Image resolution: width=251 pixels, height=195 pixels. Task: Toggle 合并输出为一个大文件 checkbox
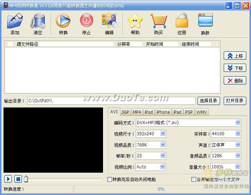tap(194, 179)
